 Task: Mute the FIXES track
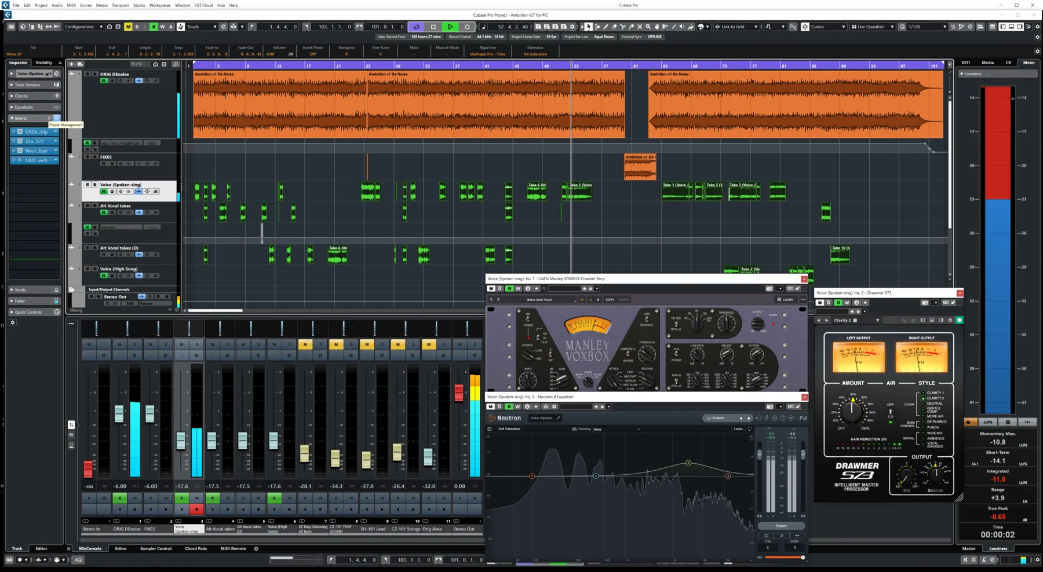87,157
